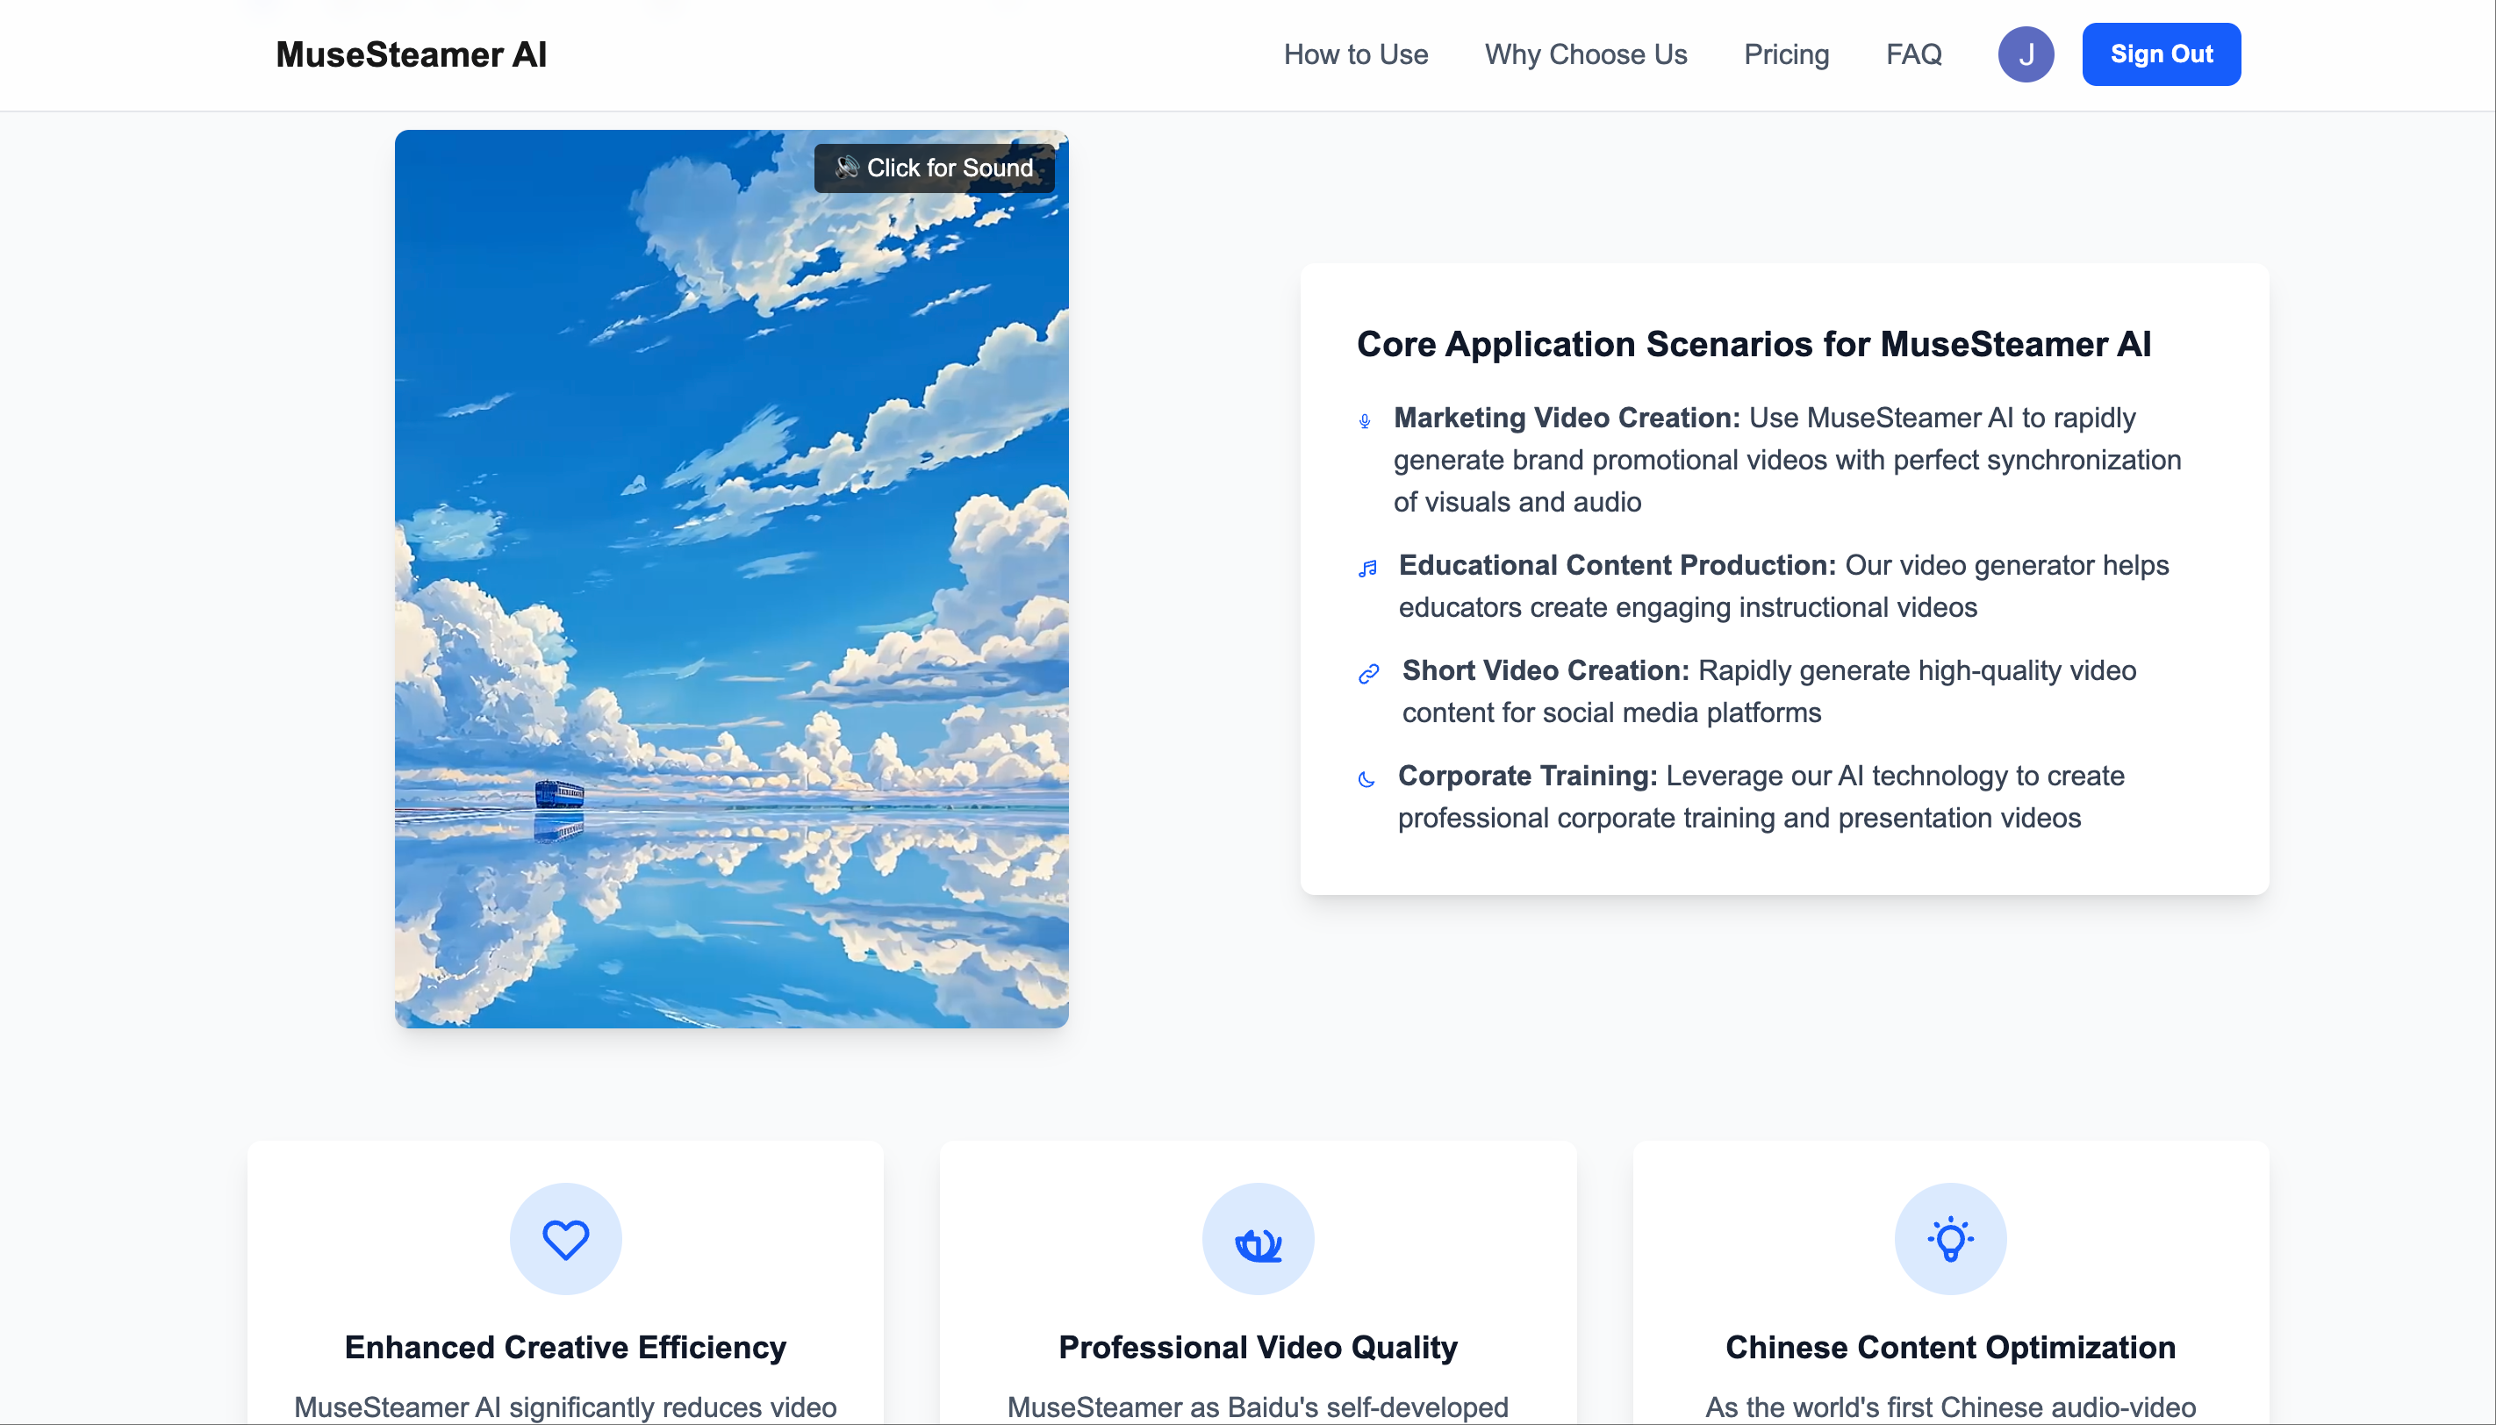Click the lightbulb icon above Chinese Content Optimization
2496x1425 pixels.
click(1950, 1239)
